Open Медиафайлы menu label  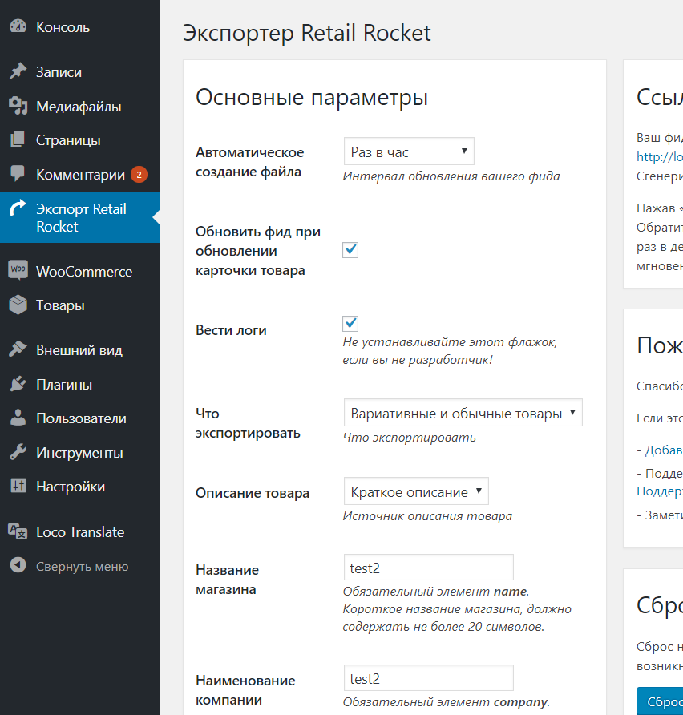coord(79,107)
